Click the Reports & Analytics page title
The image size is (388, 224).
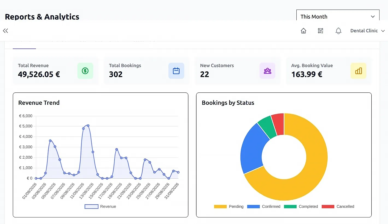42,17
